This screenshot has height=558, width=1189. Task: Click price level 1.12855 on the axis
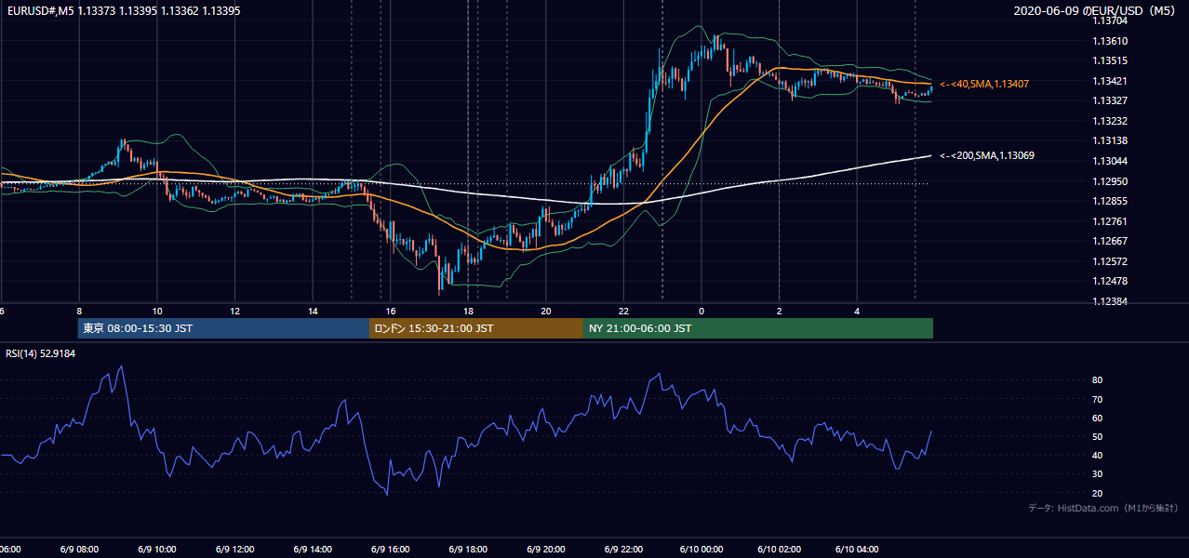point(1110,202)
